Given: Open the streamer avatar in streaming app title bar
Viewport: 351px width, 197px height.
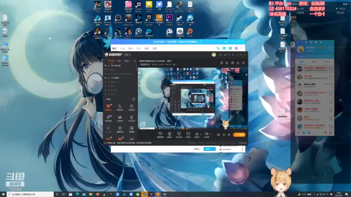Looking at the screenshot, I should (x=214, y=55).
